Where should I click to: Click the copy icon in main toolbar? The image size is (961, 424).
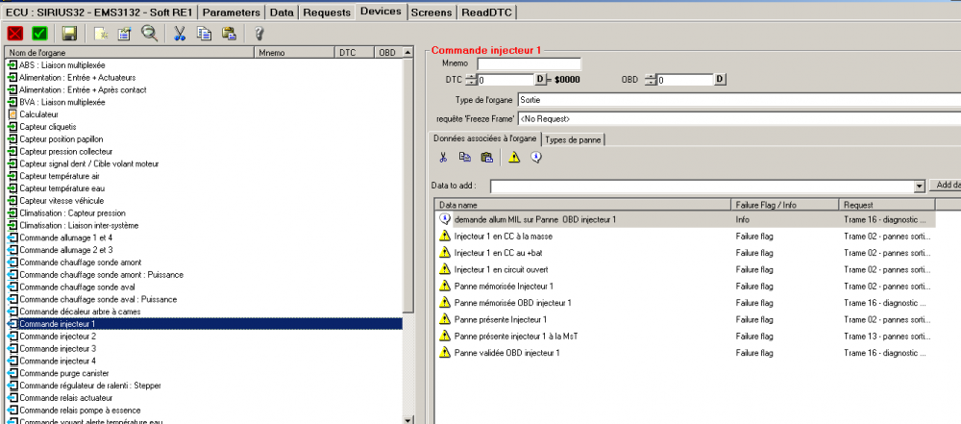pos(204,33)
